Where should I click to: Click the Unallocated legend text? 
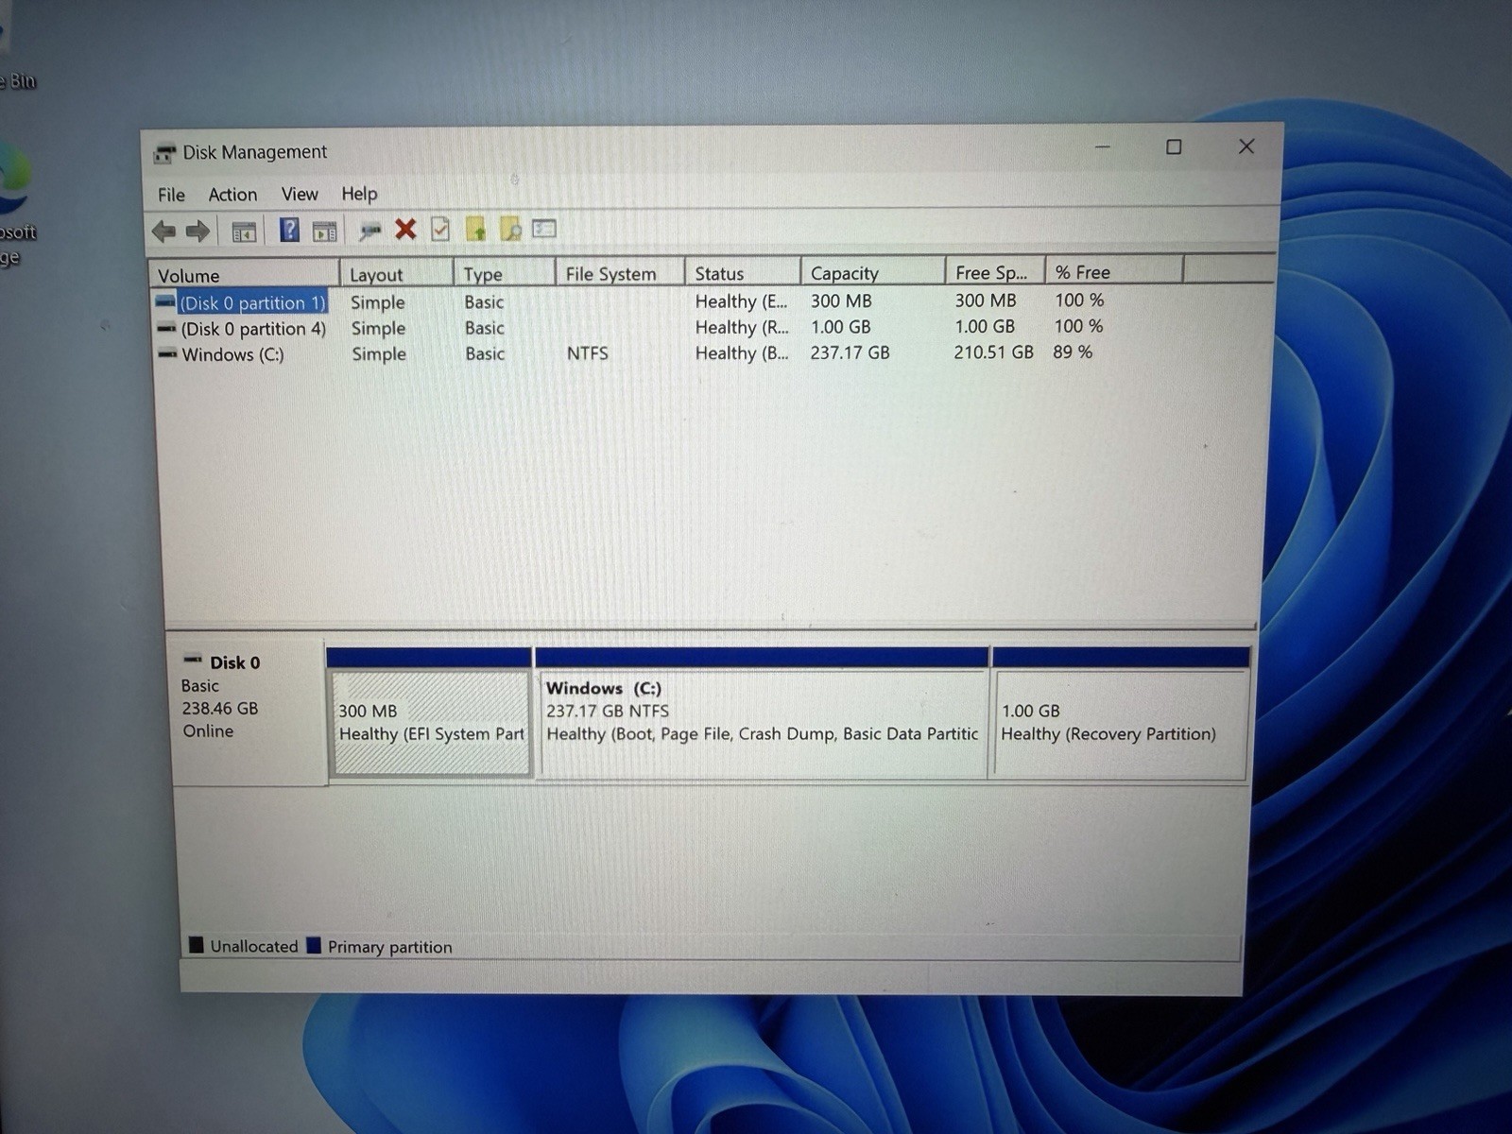[254, 946]
